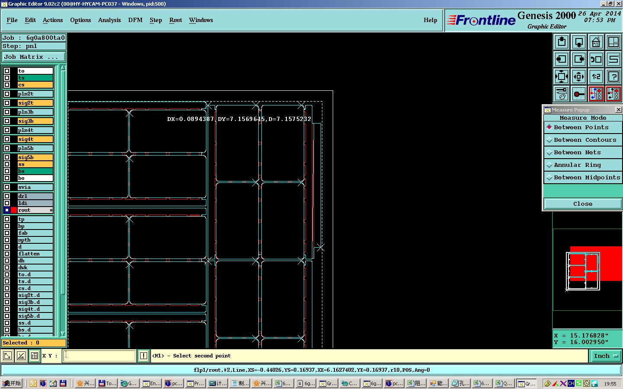Click the green S tray icon

578,383
